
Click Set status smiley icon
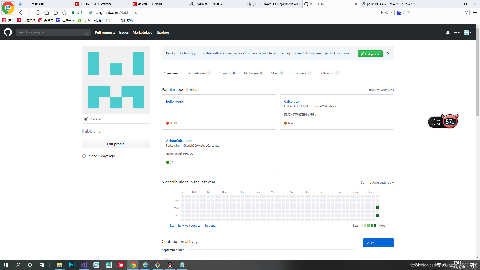86,119
